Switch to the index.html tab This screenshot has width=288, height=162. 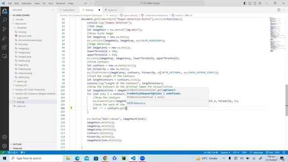click(x=68, y=10)
